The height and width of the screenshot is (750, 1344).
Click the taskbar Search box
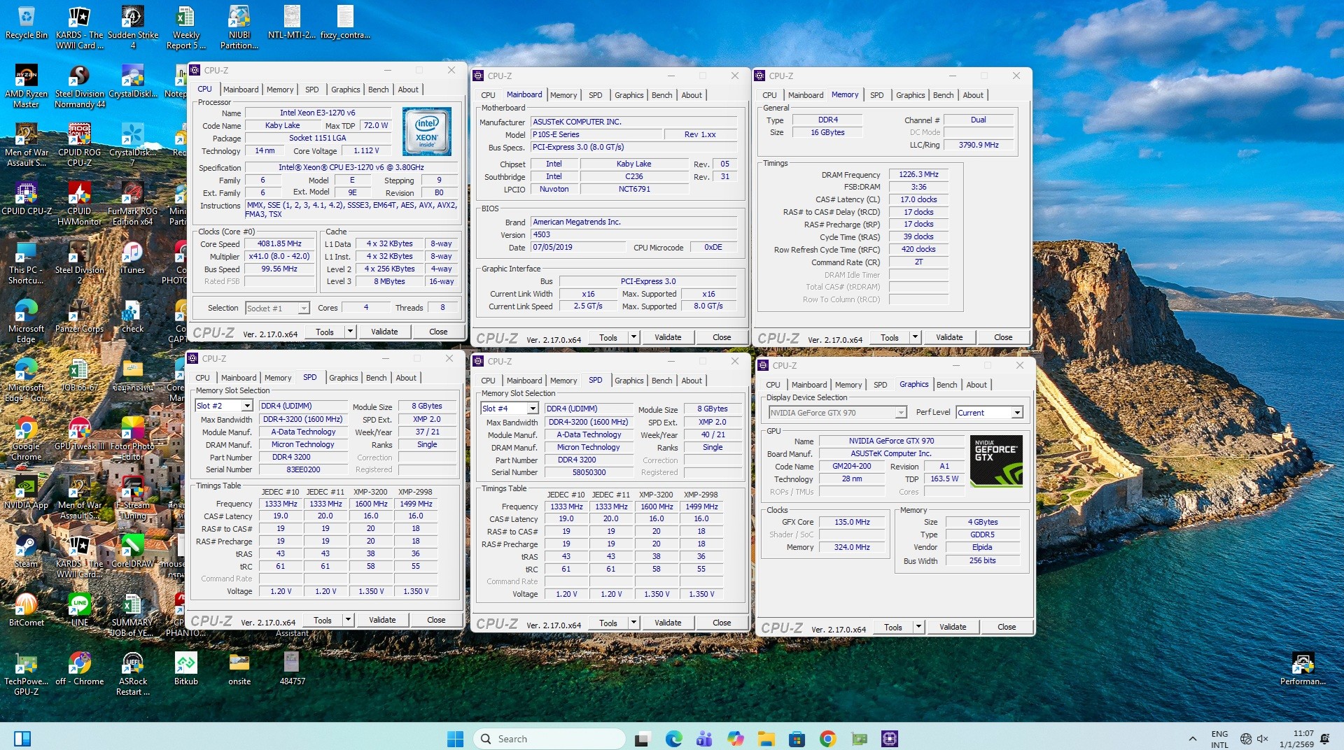[549, 739]
